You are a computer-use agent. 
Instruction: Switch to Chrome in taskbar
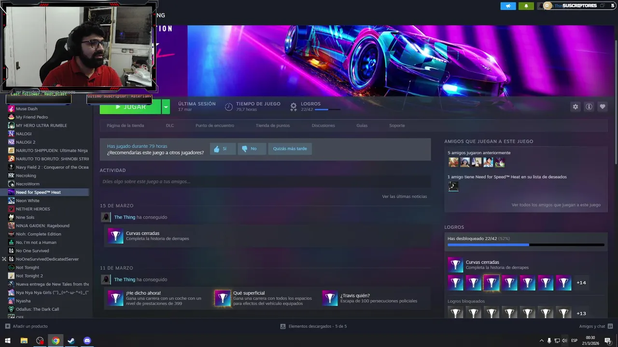[x=56, y=341]
